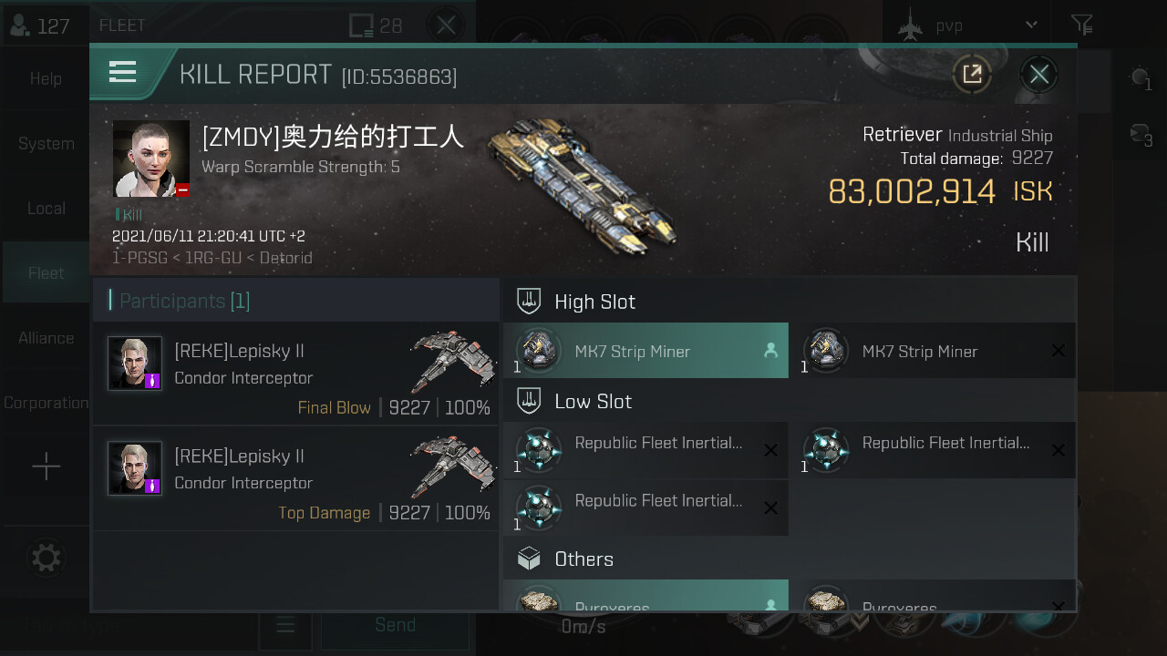
Task: Open the Kill Report hamburger menu
Action: pos(122,72)
